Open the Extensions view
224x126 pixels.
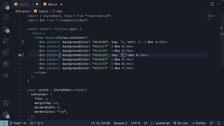pyautogui.click(x=6, y=52)
